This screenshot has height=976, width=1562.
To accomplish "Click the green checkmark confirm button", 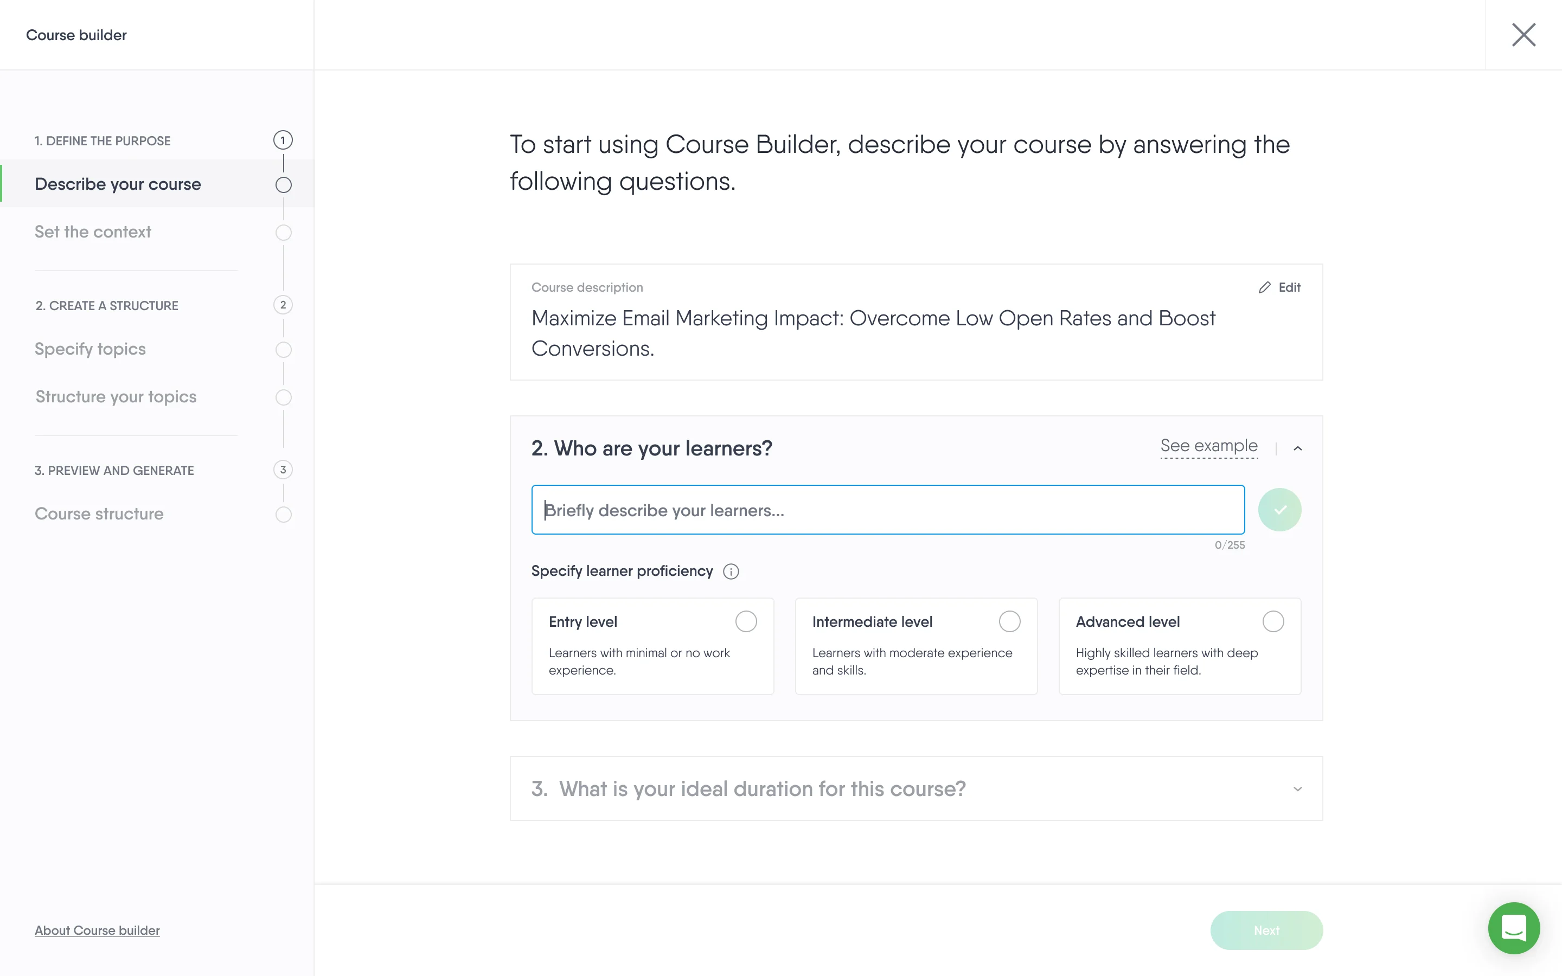I will (1279, 510).
